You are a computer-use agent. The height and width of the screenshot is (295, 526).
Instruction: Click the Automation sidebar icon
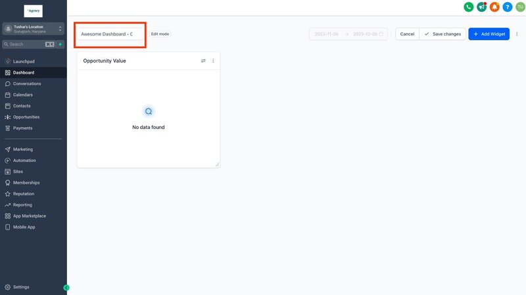pyautogui.click(x=8, y=160)
